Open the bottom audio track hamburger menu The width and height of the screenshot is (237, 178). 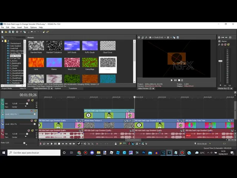click(2, 131)
